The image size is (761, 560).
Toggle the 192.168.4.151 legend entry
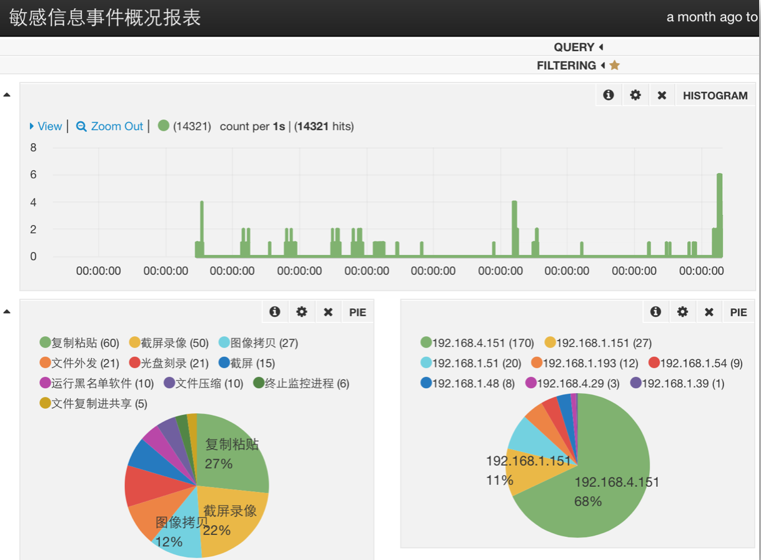pyautogui.click(x=477, y=342)
